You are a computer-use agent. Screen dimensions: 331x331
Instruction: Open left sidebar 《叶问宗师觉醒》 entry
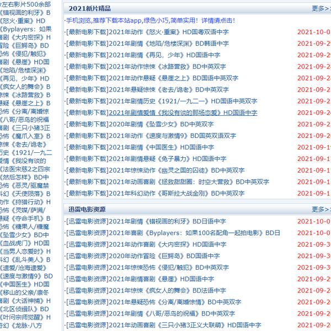pyautogui.click(x=25, y=317)
